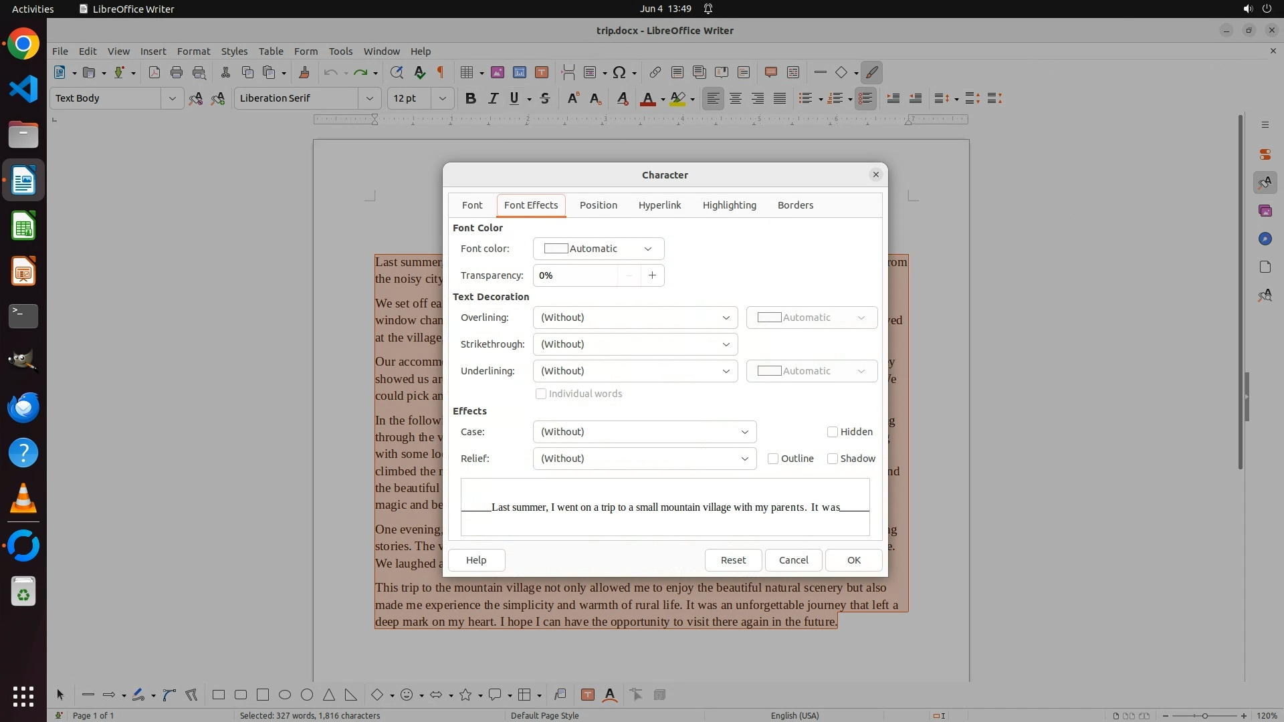The image size is (1284, 722).
Task: Switch to the Highlighting tab
Action: [x=729, y=205]
